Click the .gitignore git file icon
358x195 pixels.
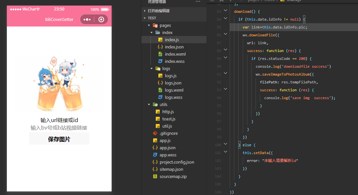point(155,133)
